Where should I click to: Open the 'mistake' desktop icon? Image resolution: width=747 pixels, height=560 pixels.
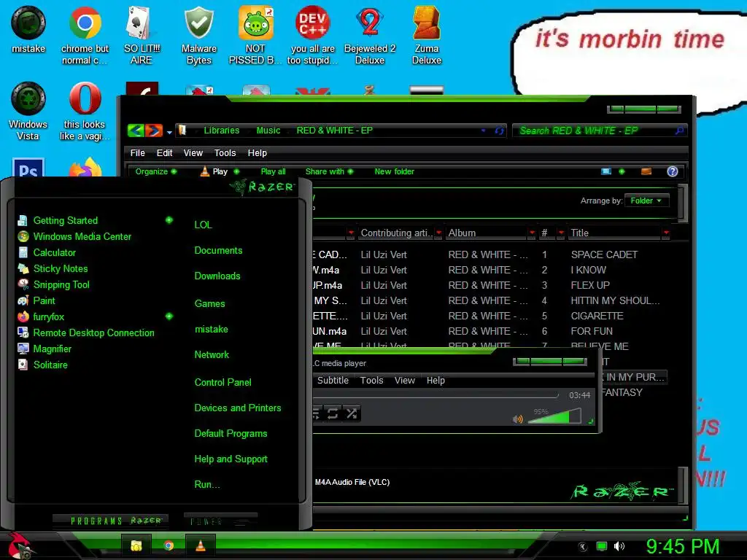pos(28,29)
